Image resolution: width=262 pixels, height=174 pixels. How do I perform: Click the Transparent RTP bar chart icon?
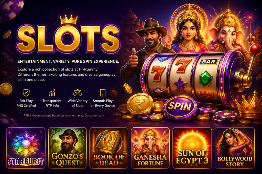click(52, 93)
